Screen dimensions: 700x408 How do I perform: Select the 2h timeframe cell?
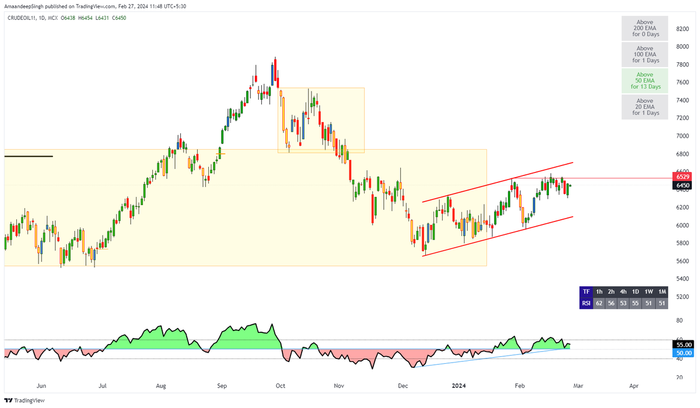click(611, 291)
